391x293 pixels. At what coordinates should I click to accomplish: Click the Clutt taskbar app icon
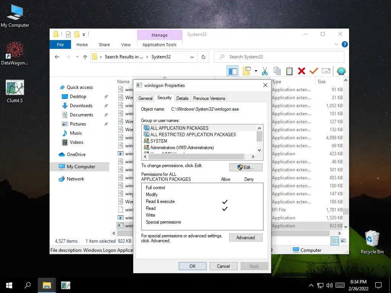(66, 285)
